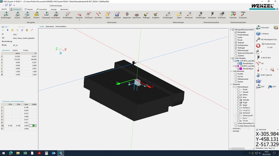This screenshot has height=156, width=279.
Task: Collapse the CAD-Elemente tree node
Action: pyautogui.click(x=231, y=71)
